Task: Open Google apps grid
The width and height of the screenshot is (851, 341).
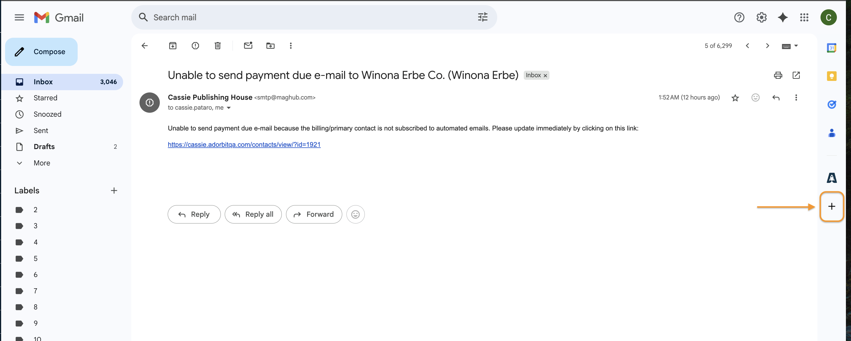Action: coord(804,17)
